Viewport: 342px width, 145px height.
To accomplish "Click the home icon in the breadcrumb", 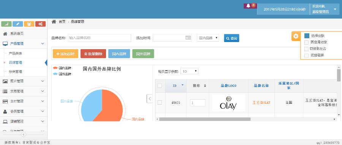I will point(54,22).
